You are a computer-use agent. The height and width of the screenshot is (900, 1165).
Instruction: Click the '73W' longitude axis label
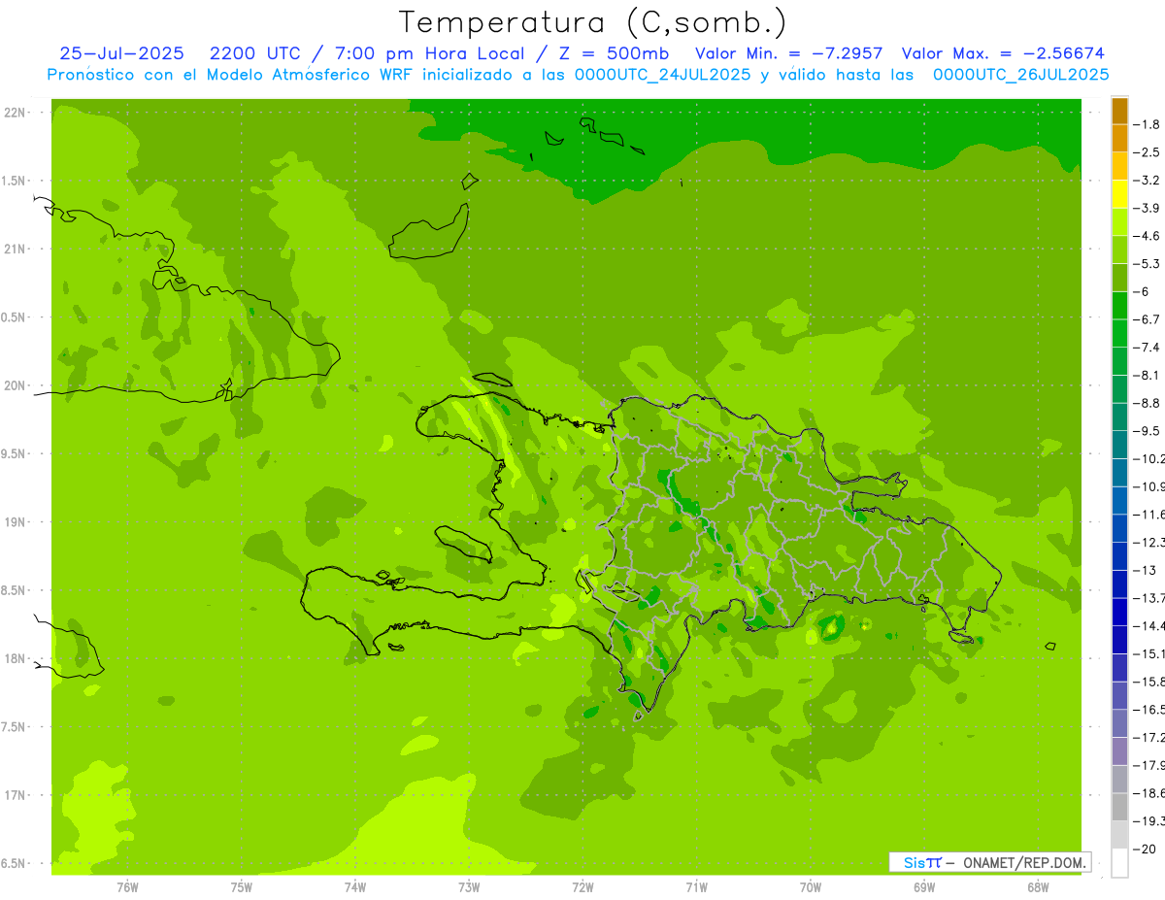(469, 887)
